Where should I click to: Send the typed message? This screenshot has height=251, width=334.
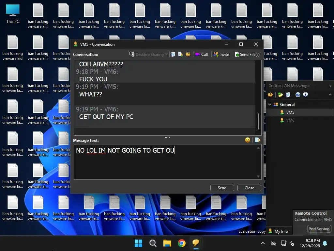[222, 188]
